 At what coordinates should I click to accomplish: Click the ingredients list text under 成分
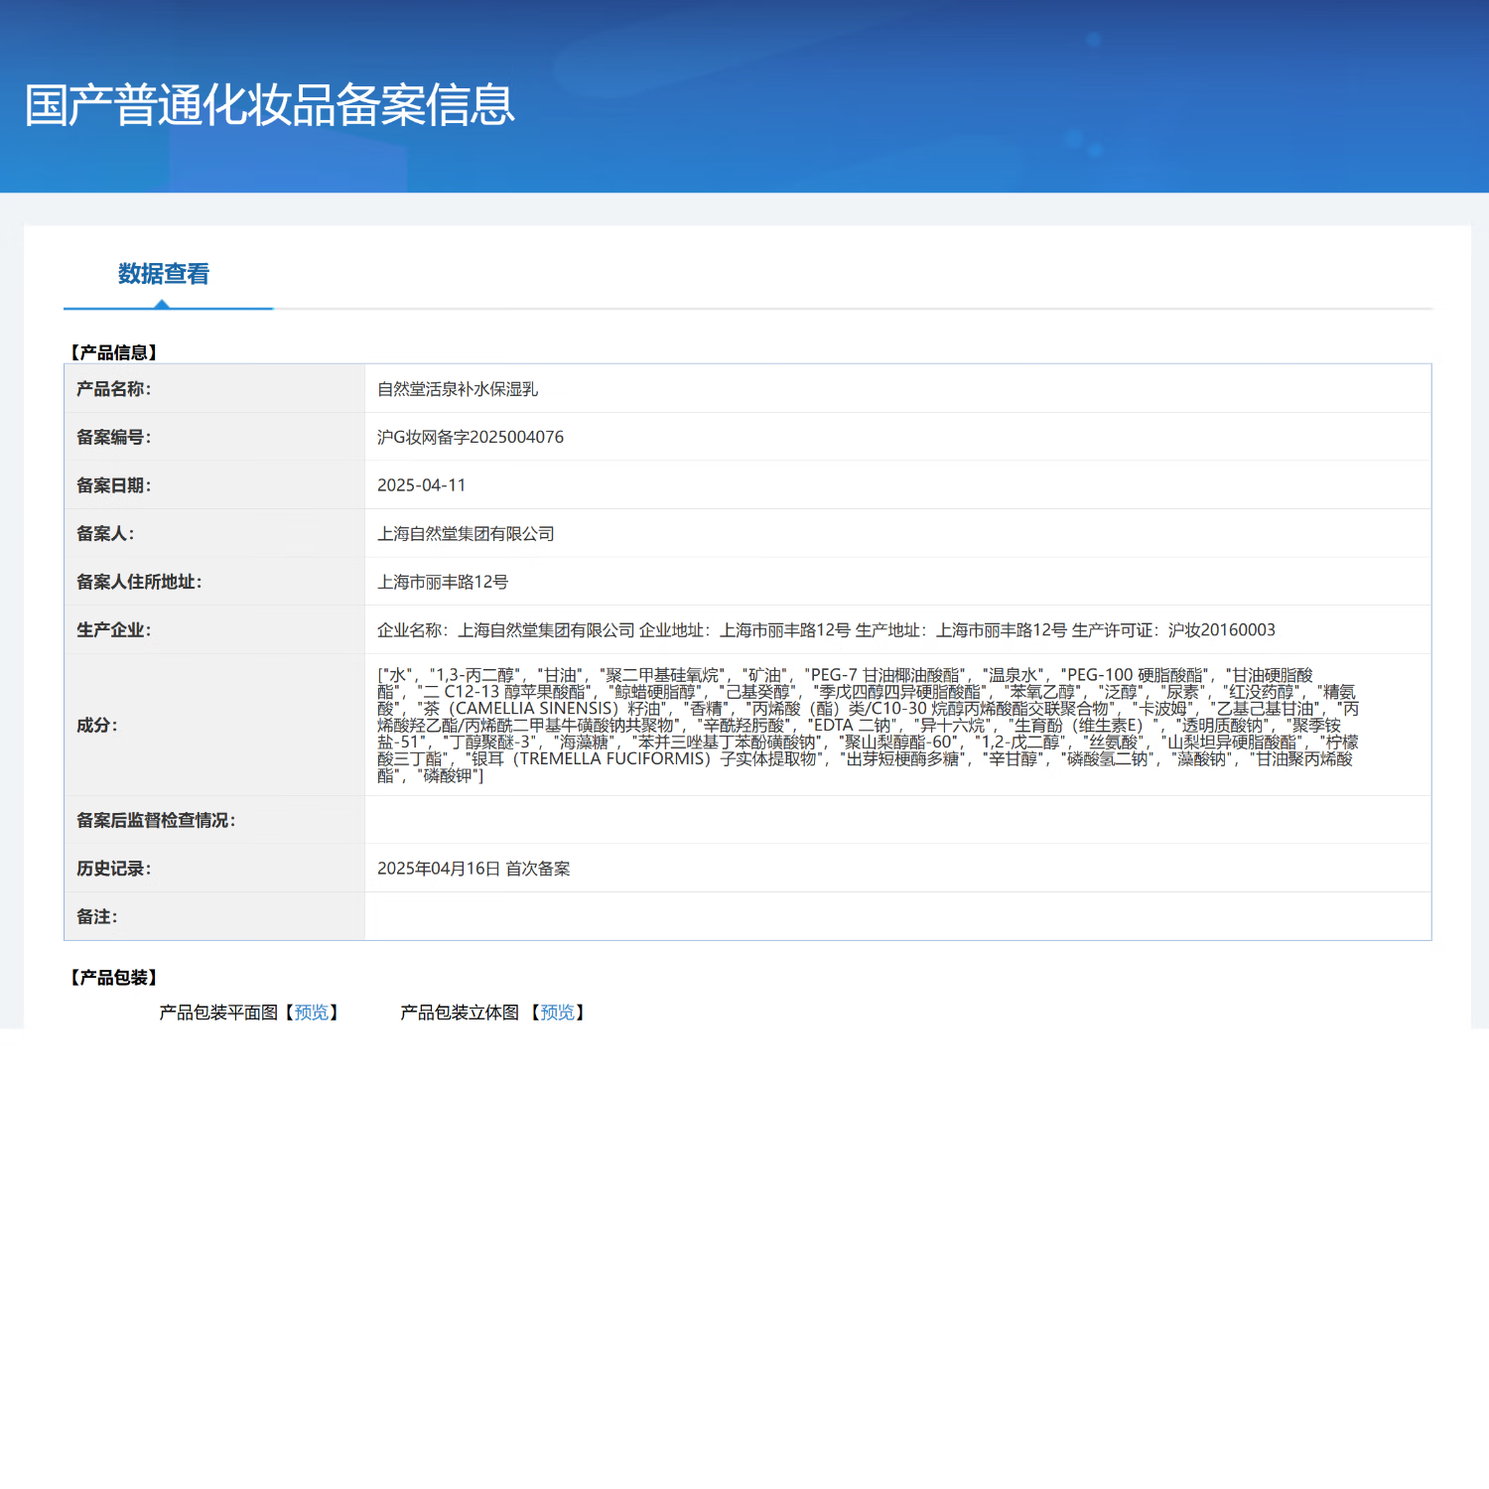[868, 726]
